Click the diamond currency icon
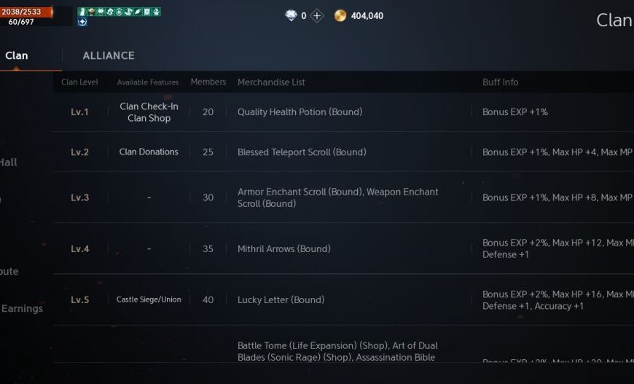Viewport: 634px width, 384px height. pos(291,15)
